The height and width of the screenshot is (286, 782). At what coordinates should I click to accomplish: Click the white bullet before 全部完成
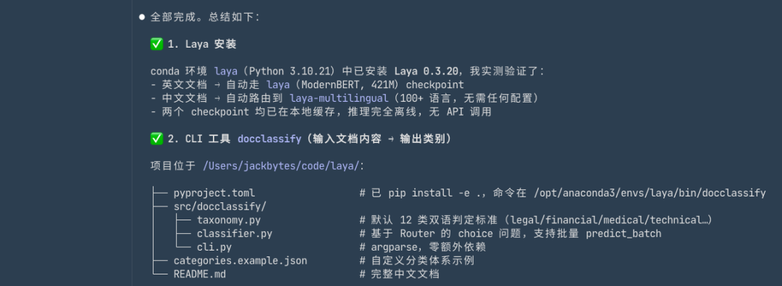coord(142,17)
